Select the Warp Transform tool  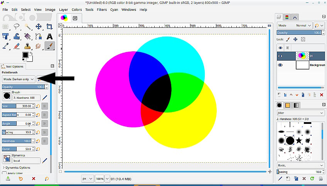[17, 36]
